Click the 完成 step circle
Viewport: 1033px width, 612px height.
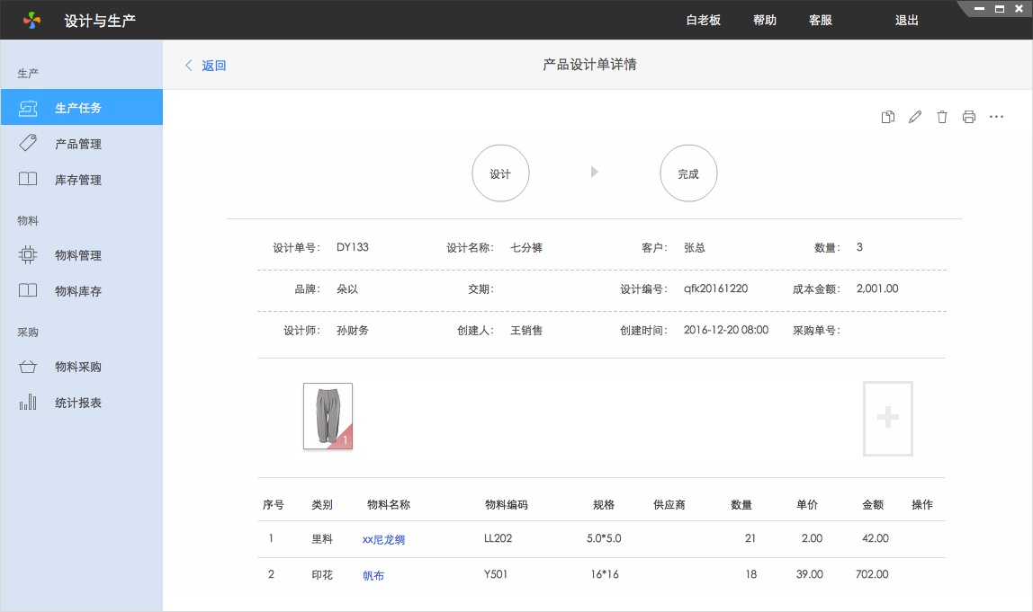click(x=688, y=173)
